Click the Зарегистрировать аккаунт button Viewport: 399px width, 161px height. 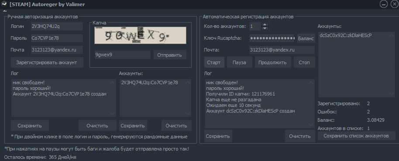[47, 62]
